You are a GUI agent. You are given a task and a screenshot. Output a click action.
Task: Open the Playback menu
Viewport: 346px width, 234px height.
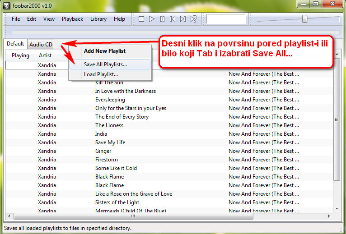click(72, 19)
